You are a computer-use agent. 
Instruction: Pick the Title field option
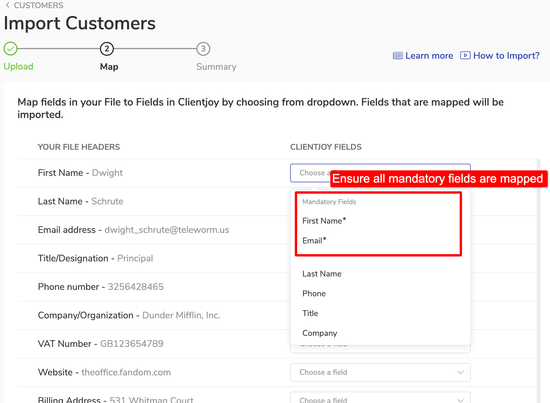pyautogui.click(x=310, y=313)
